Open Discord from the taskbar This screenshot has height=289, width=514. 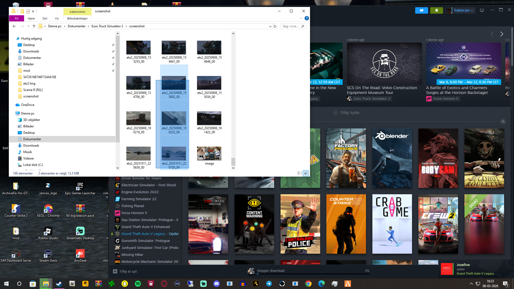[217, 284]
